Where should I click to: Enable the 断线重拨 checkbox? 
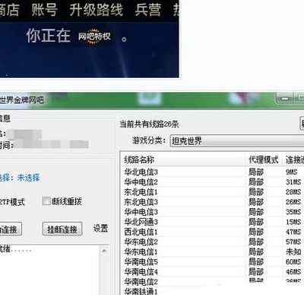(x=46, y=201)
